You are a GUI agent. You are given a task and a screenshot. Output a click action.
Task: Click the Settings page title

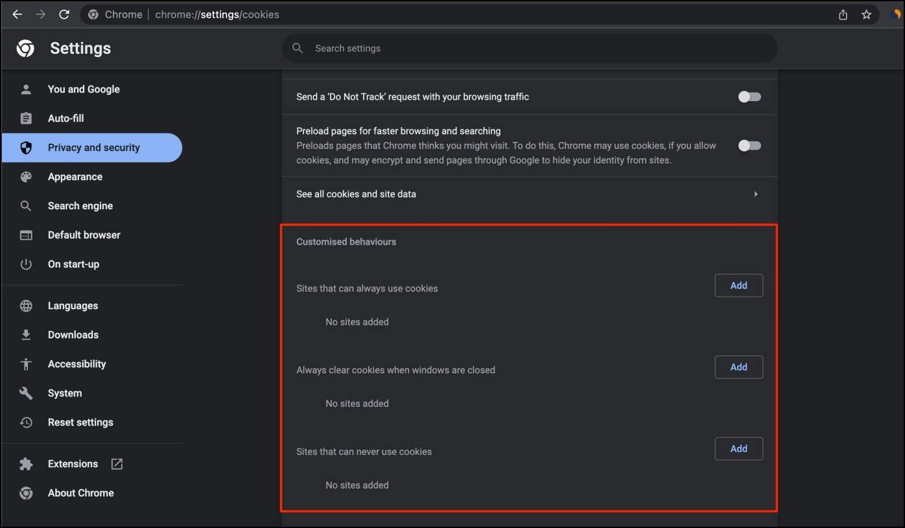point(80,49)
